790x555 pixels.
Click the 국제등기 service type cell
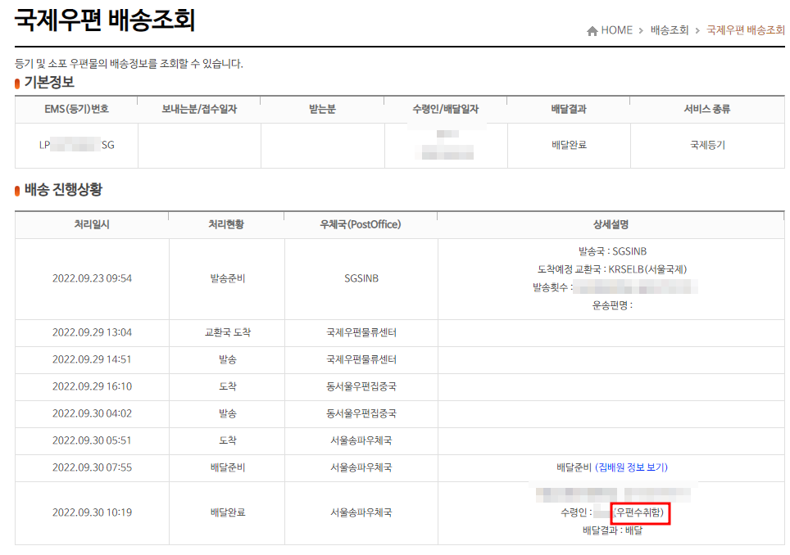(707, 145)
